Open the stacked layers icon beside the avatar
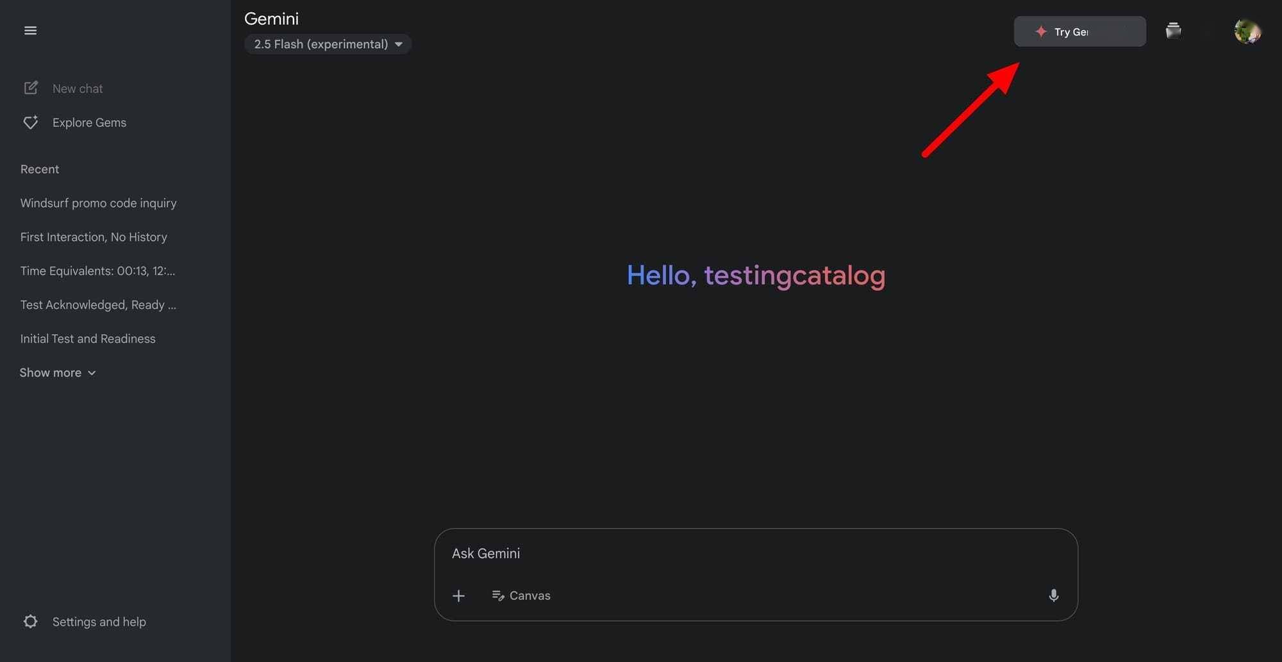 point(1173,31)
